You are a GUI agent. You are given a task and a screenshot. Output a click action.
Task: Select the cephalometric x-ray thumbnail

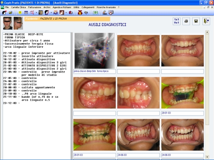point(95,51)
